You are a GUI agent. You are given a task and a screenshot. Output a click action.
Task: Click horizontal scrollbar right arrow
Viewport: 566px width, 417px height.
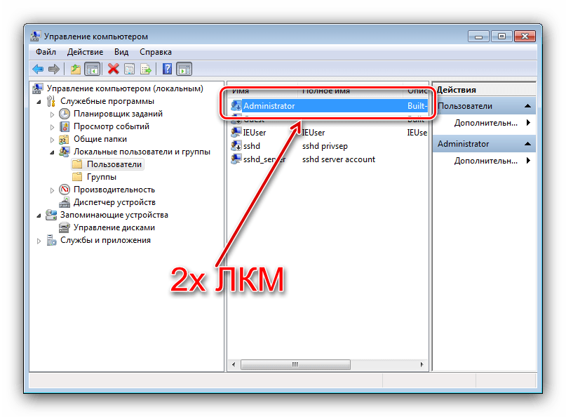(x=422, y=364)
